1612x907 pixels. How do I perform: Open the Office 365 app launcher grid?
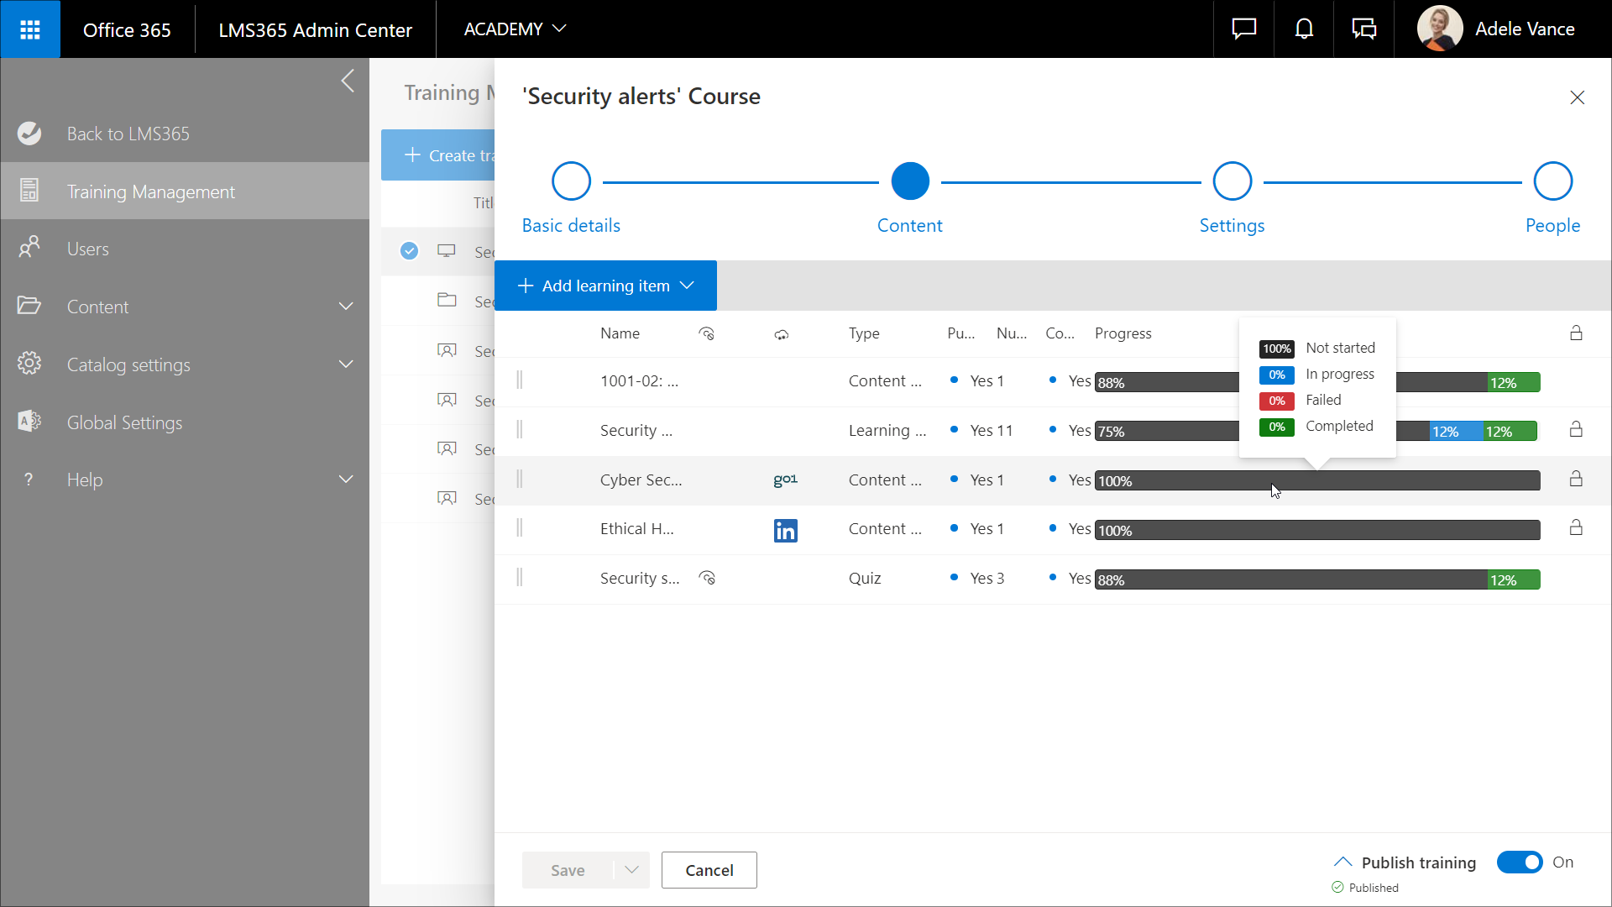tap(30, 29)
